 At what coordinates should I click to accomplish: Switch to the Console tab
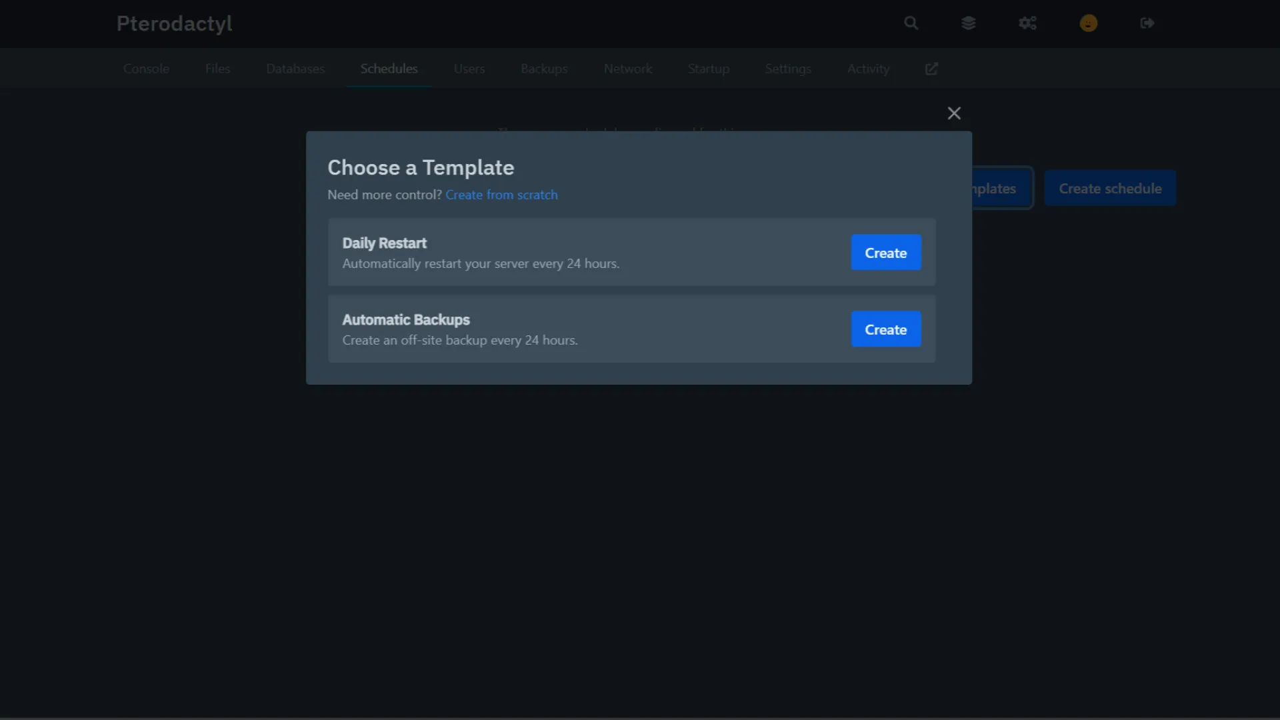[x=146, y=69]
